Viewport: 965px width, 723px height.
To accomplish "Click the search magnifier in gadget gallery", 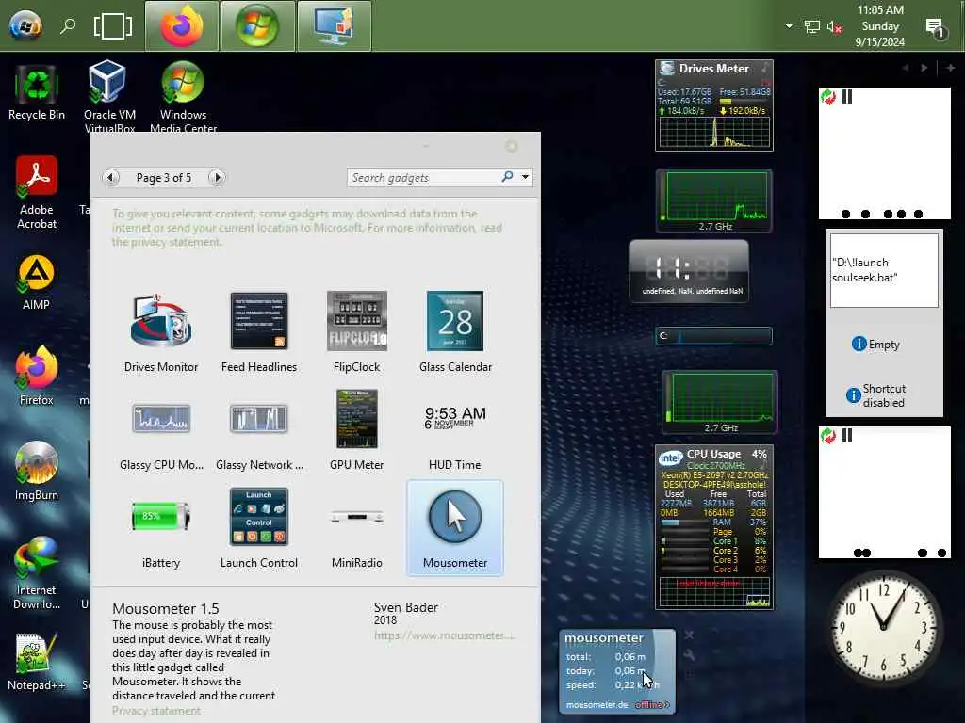I will click(507, 177).
